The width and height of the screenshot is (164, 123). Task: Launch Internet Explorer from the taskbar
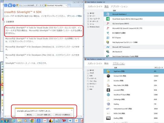coord(13,121)
